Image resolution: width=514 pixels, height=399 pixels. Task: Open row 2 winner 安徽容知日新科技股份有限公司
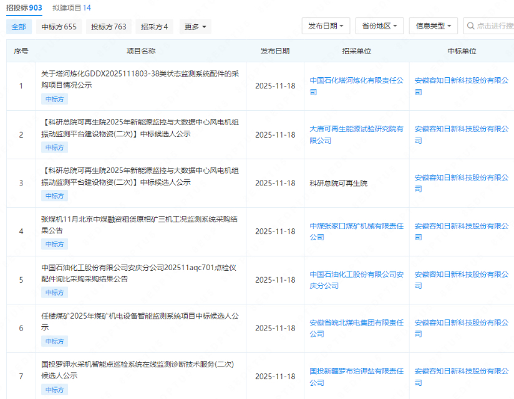462,134
